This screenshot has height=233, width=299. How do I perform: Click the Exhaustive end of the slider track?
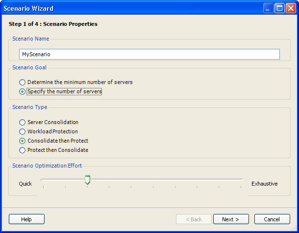pos(241,179)
